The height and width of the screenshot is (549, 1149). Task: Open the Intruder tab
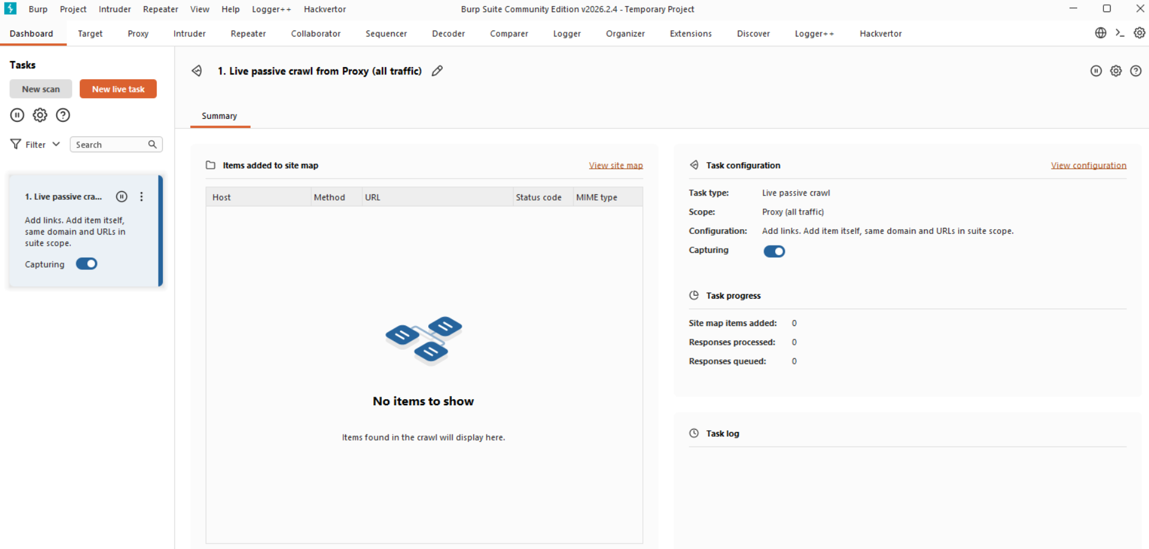[x=189, y=34]
